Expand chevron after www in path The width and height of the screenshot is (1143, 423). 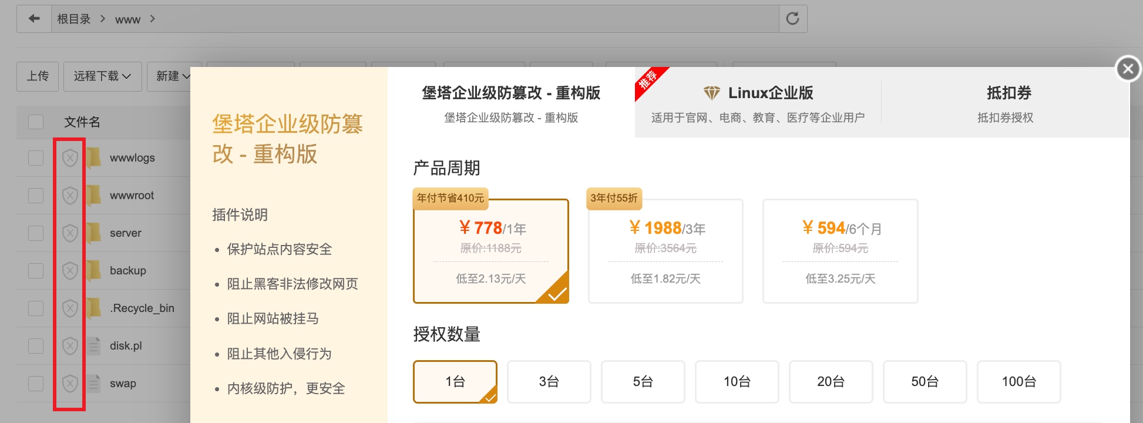(x=153, y=19)
